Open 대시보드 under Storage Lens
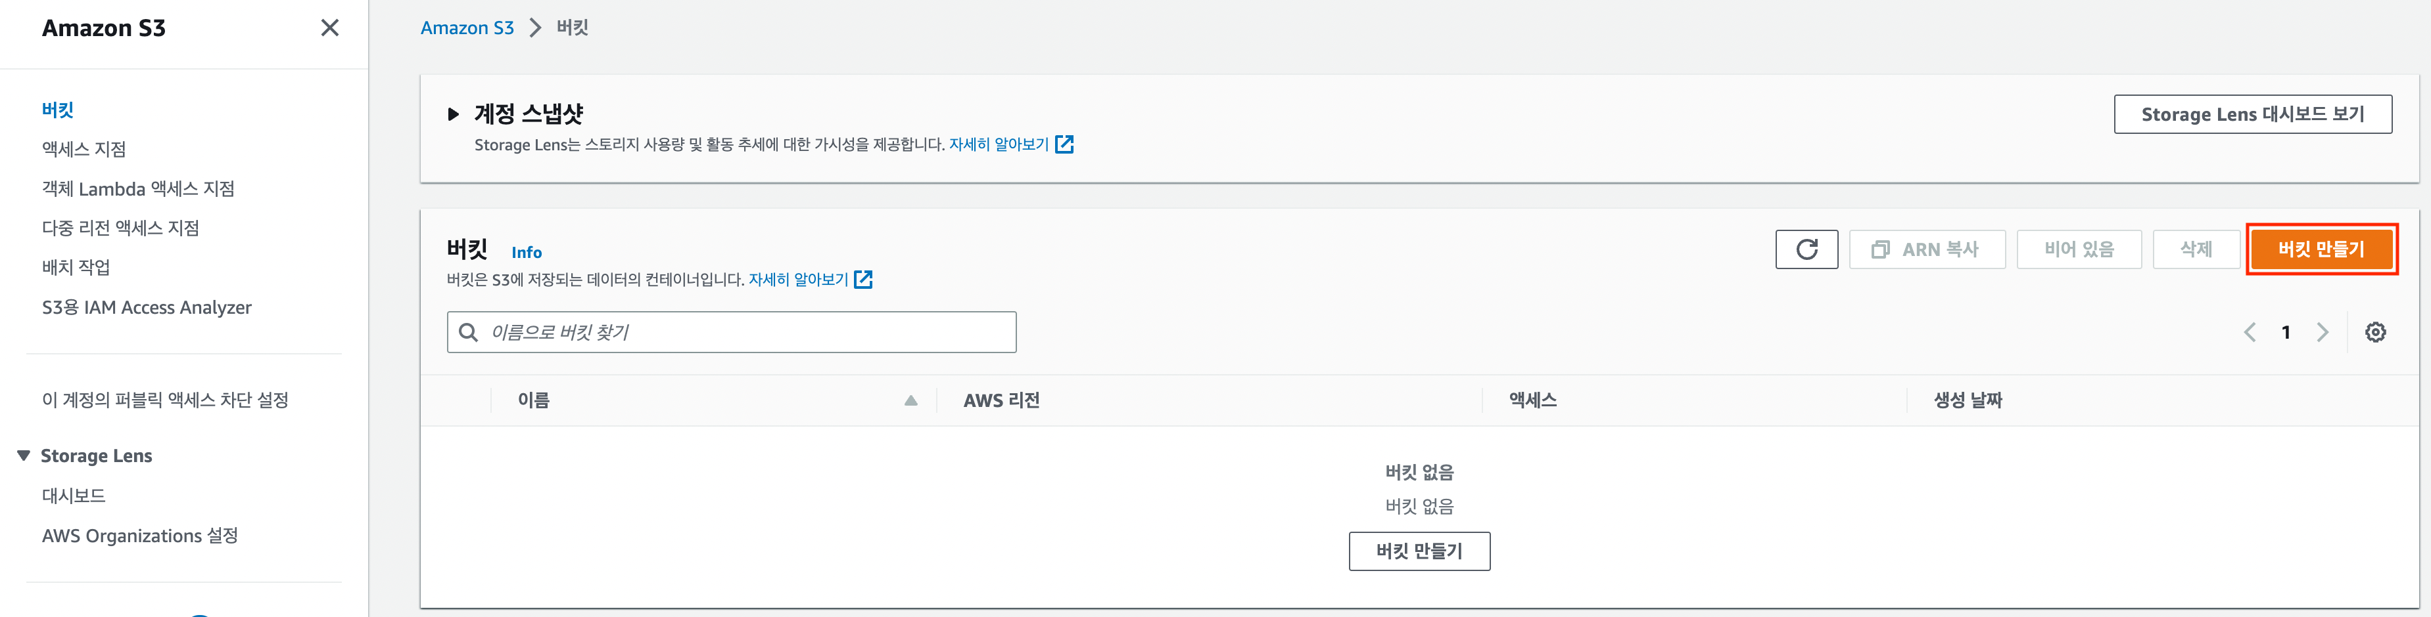The height and width of the screenshot is (617, 2431). [74, 496]
